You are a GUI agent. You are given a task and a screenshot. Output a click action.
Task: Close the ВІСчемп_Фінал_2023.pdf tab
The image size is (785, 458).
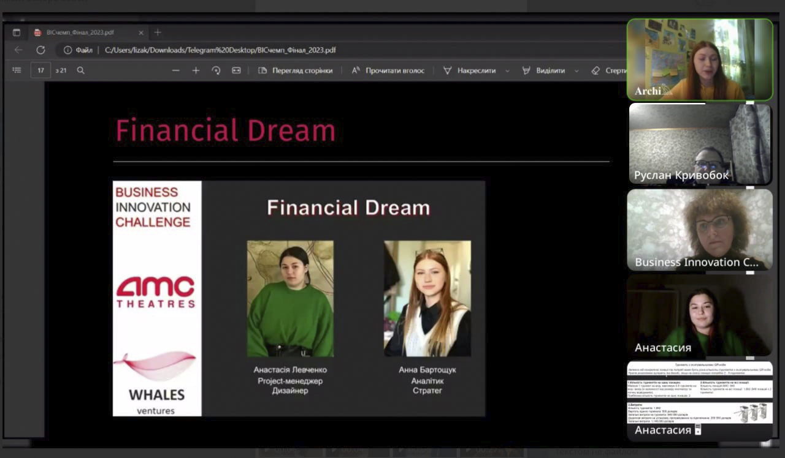coord(142,32)
